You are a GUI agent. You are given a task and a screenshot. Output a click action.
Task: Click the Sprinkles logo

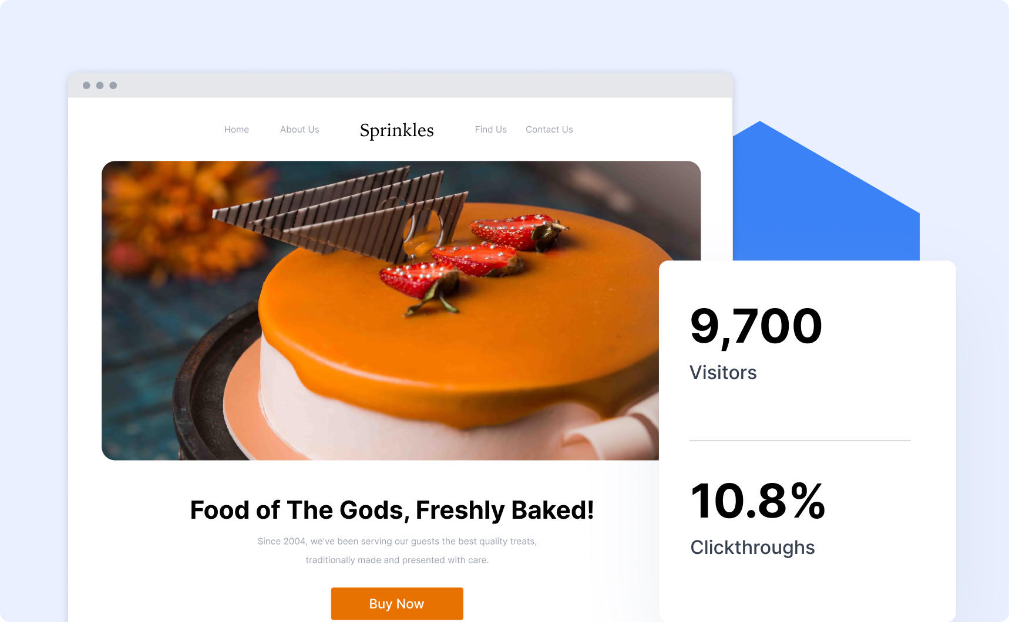point(396,130)
